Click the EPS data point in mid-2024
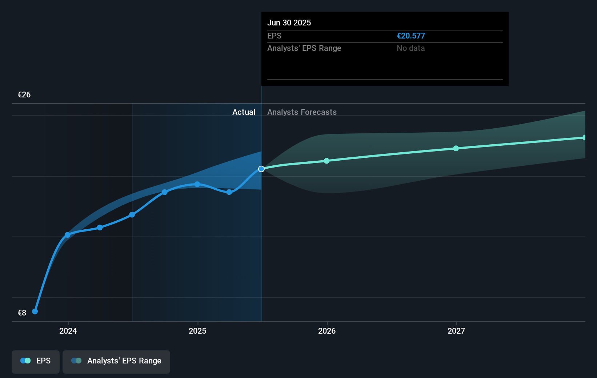 (132, 215)
